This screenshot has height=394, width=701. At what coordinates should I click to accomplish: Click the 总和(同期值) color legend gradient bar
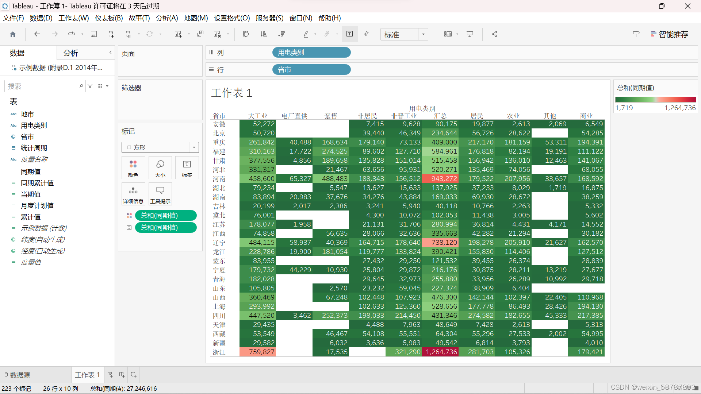tap(655, 100)
